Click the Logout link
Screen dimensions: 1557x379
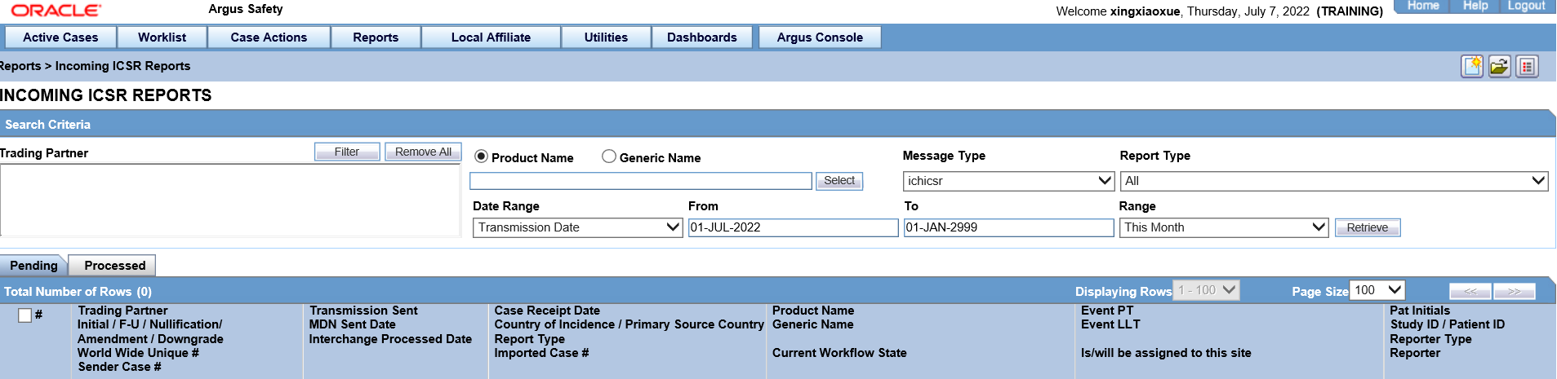point(1526,6)
